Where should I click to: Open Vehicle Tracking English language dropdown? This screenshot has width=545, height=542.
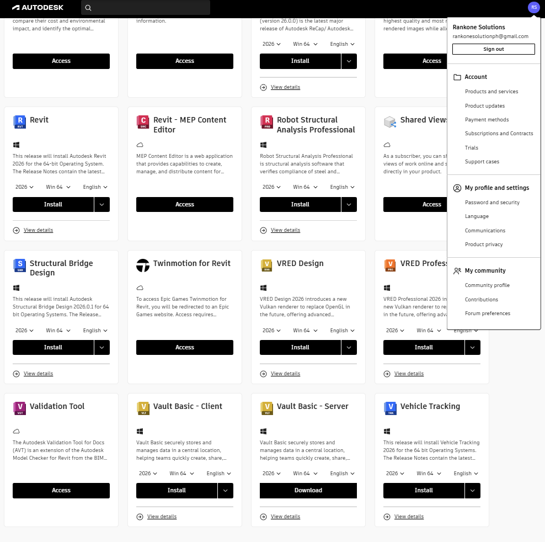tap(466, 474)
